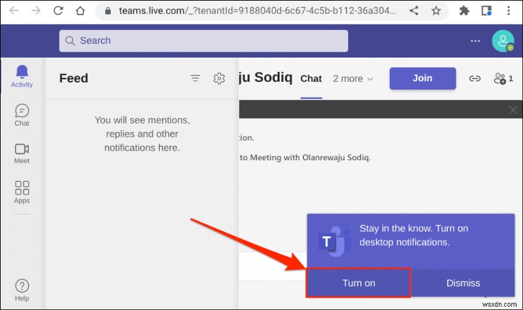Open the browser extensions puzzle icon
The width and height of the screenshot is (523, 310).
[x=464, y=11]
